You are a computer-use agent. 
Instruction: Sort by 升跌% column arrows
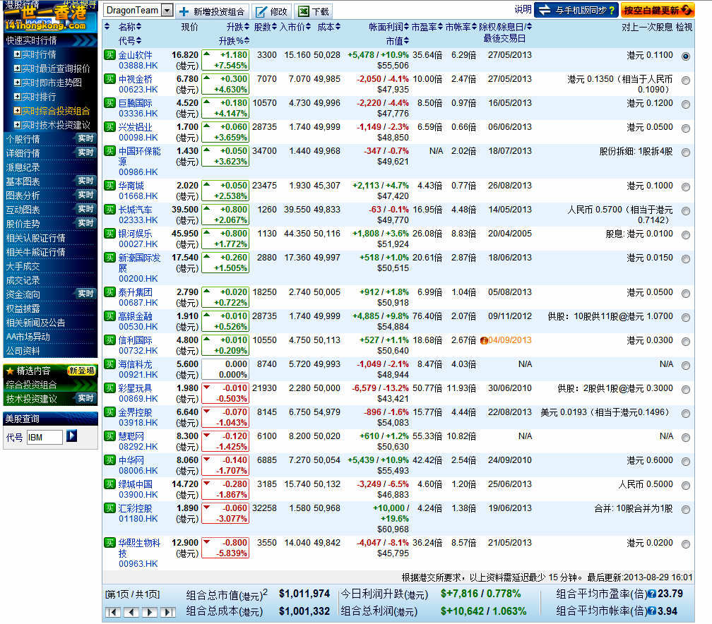coord(247,41)
